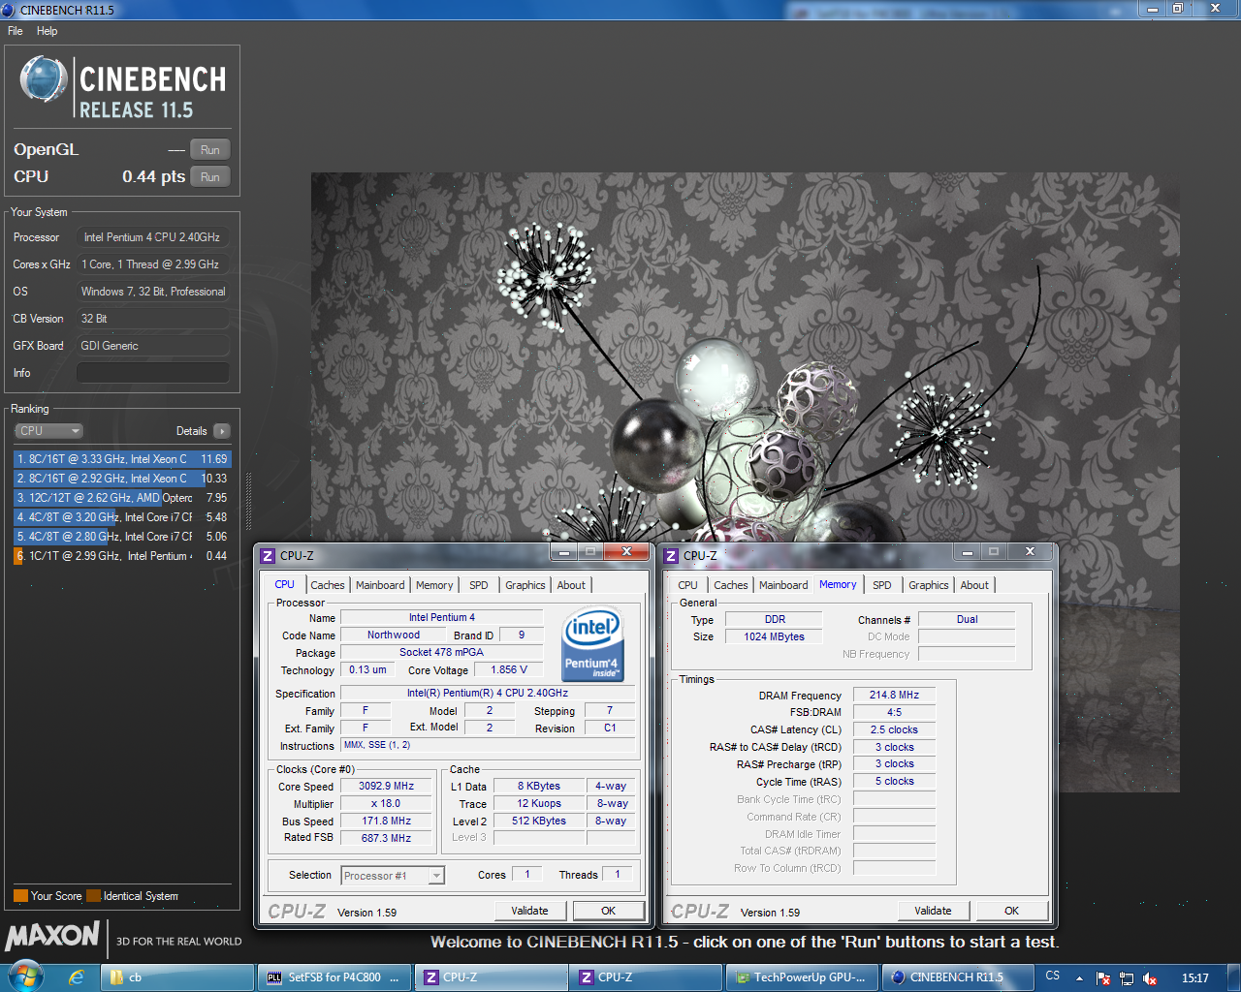This screenshot has height=992, width=1241.
Task: Switch to Graphics tab in right CPU-Z window
Action: coord(929,585)
